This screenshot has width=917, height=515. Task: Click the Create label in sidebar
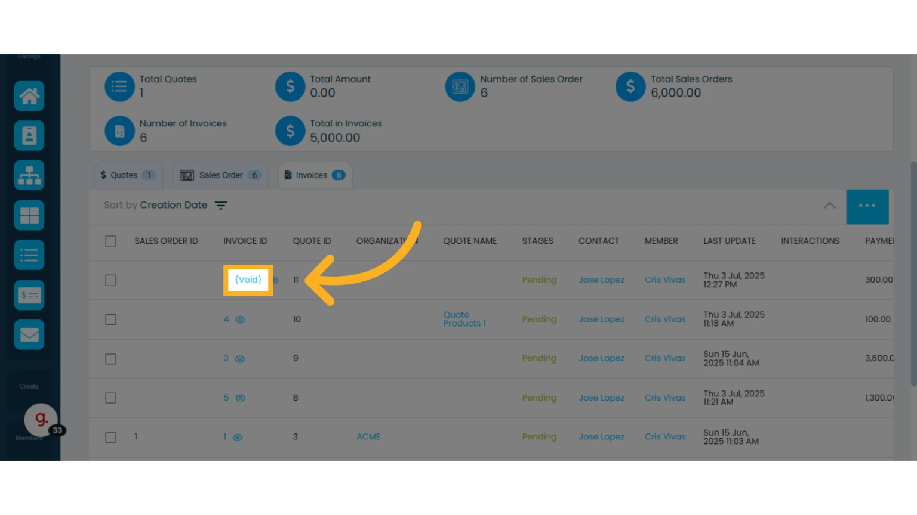tap(29, 386)
